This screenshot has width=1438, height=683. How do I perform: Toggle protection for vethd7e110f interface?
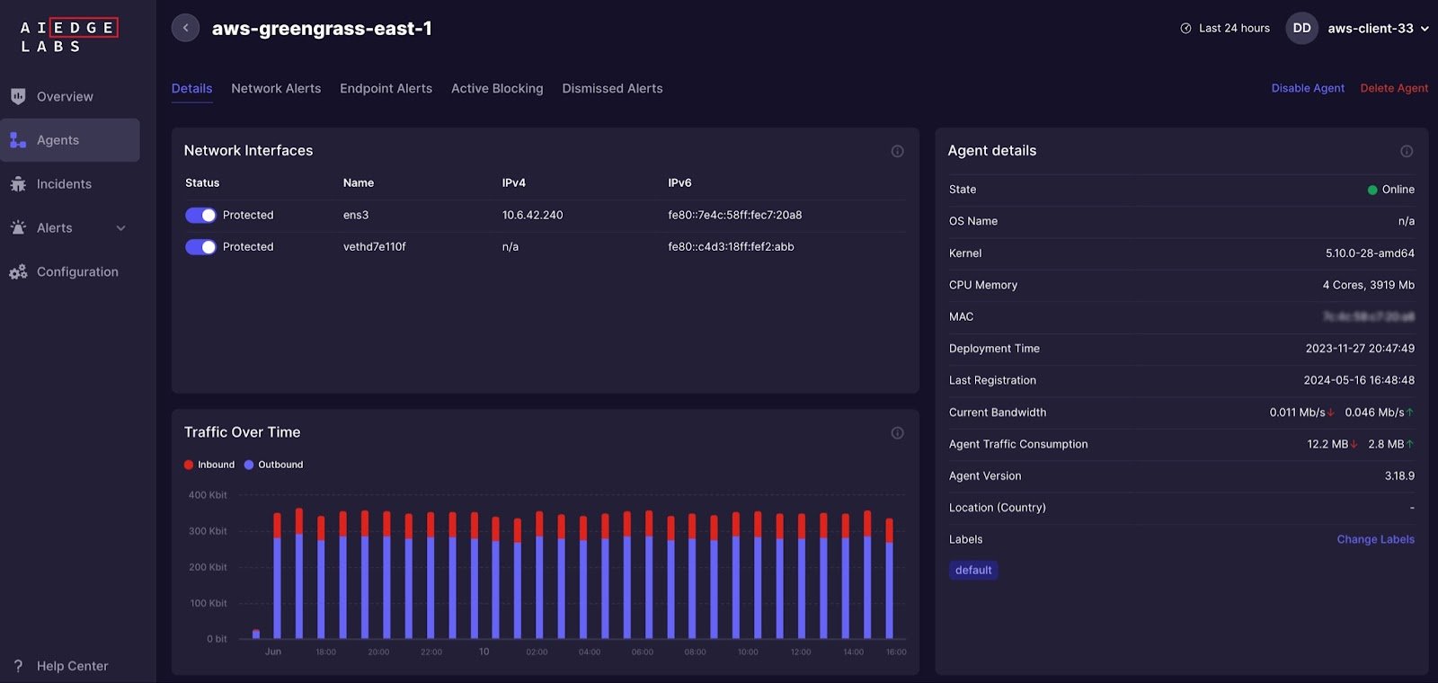click(200, 247)
